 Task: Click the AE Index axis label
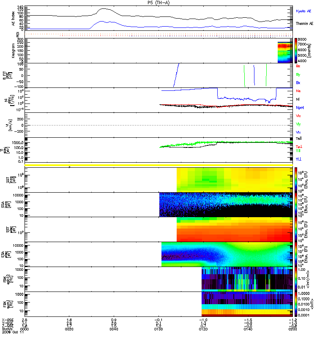pos(14,19)
